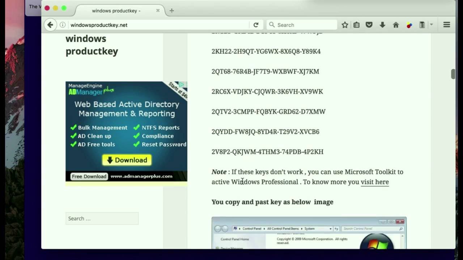Open site information icon in address bar
The width and height of the screenshot is (463, 260).
point(63,25)
